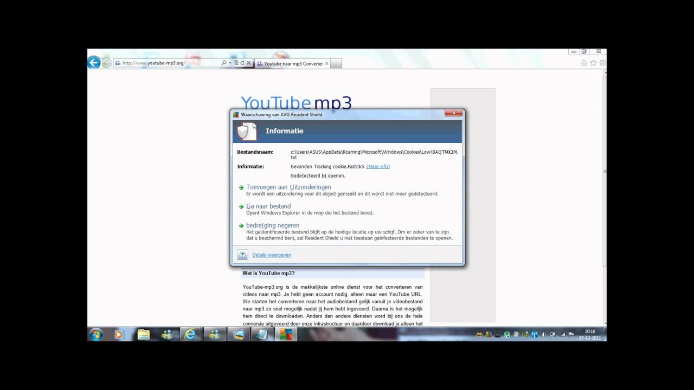The height and width of the screenshot is (390, 694).
Task: Click the scrollbar up arrow of the page
Action: point(605,73)
